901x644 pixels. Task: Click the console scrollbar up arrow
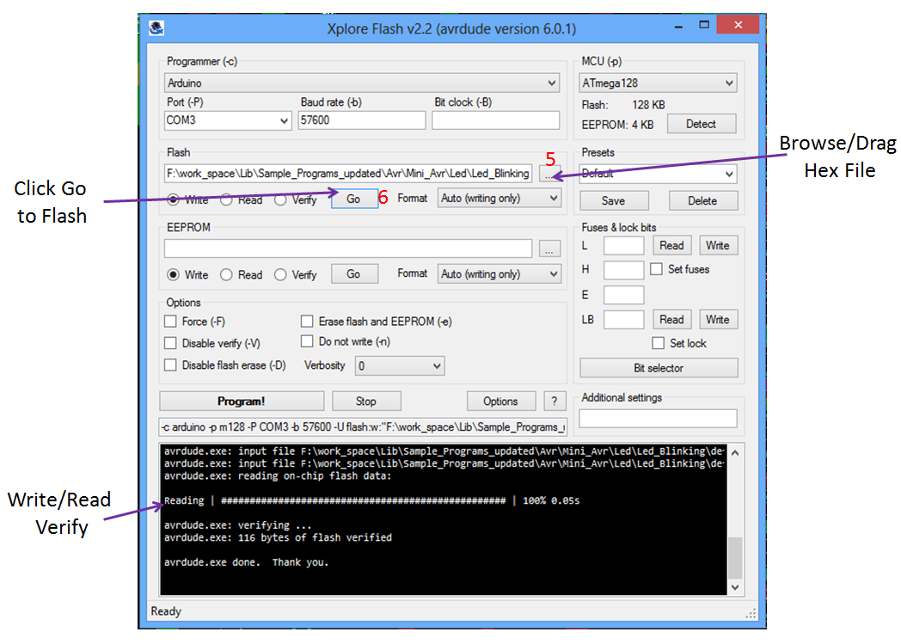pos(735,453)
